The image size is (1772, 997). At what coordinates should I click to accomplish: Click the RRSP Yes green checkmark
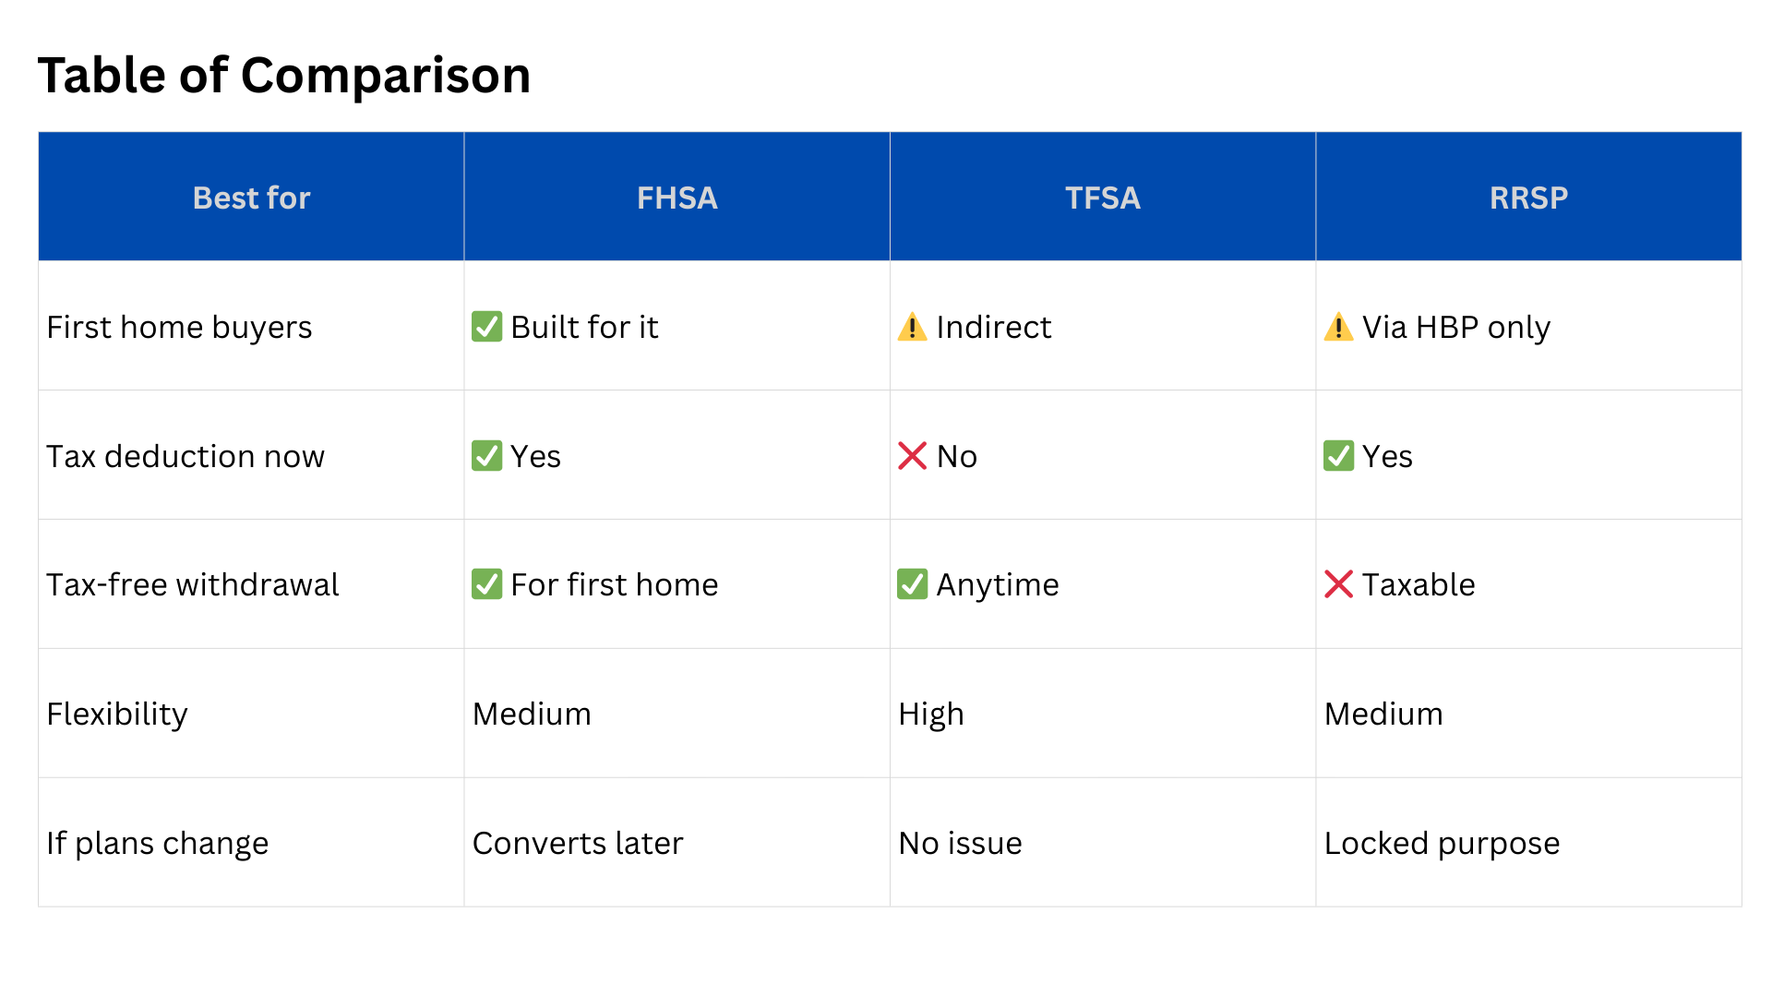(1338, 456)
